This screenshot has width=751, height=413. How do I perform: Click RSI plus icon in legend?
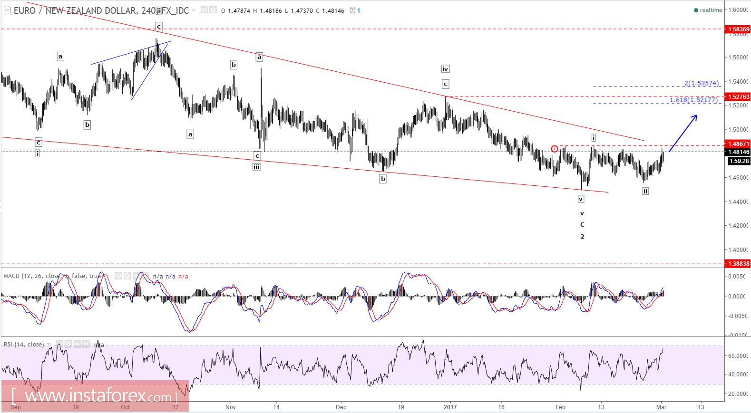pyautogui.click(x=77, y=344)
